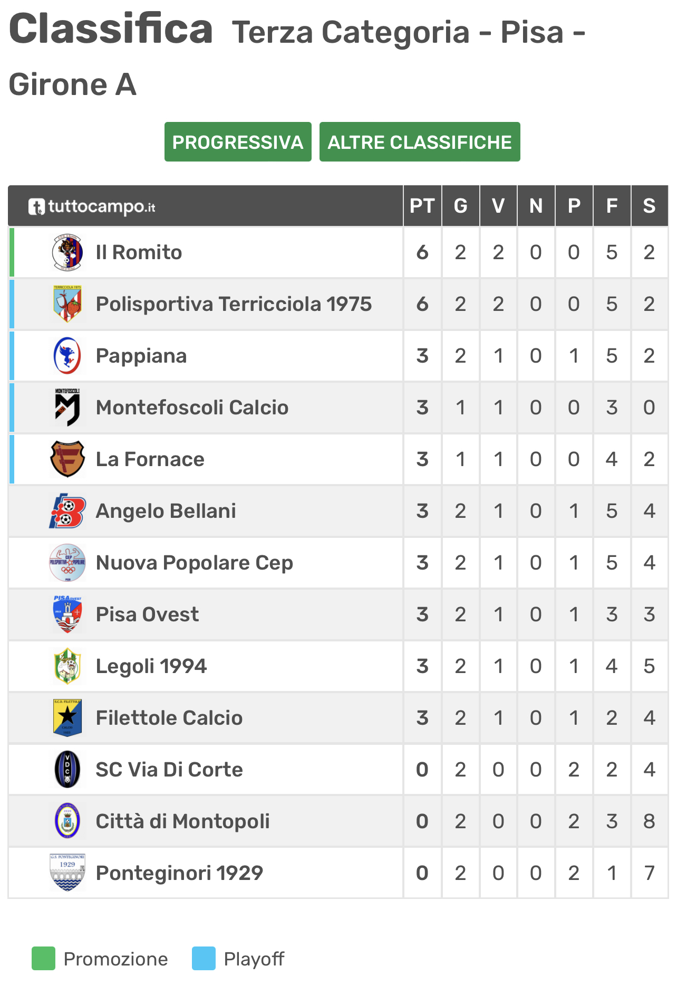Click the Nuova Popolare Cep crest
The width and height of the screenshot is (677, 994).
pyautogui.click(x=67, y=563)
